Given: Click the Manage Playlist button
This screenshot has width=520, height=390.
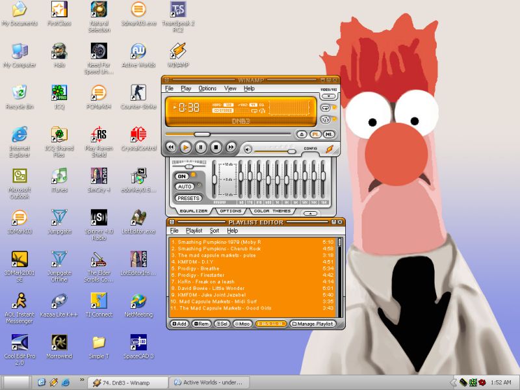Looking at the screenshot, I should [x=312, y=323].
